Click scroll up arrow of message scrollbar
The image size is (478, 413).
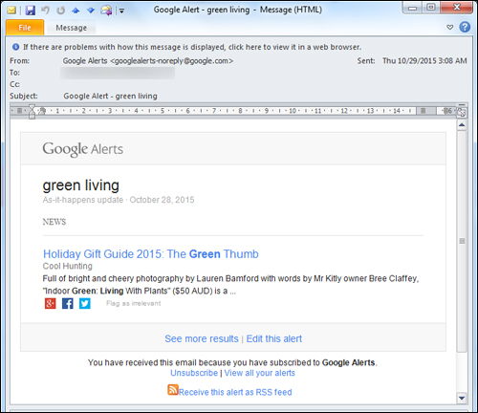coord(462,125)
